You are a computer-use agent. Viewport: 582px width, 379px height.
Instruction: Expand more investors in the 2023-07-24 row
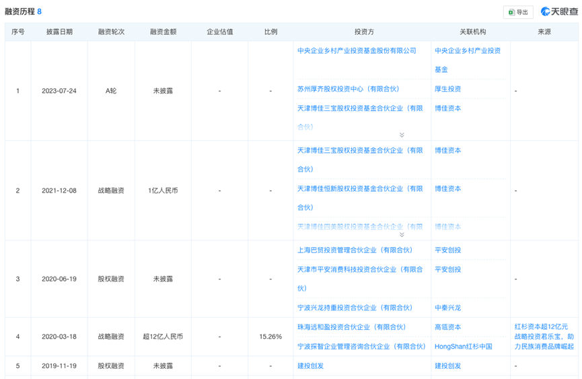pyautogui.click(x=402, y=135)
